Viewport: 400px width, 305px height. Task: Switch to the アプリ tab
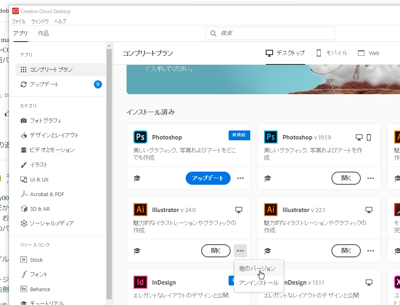pos(20,33)
